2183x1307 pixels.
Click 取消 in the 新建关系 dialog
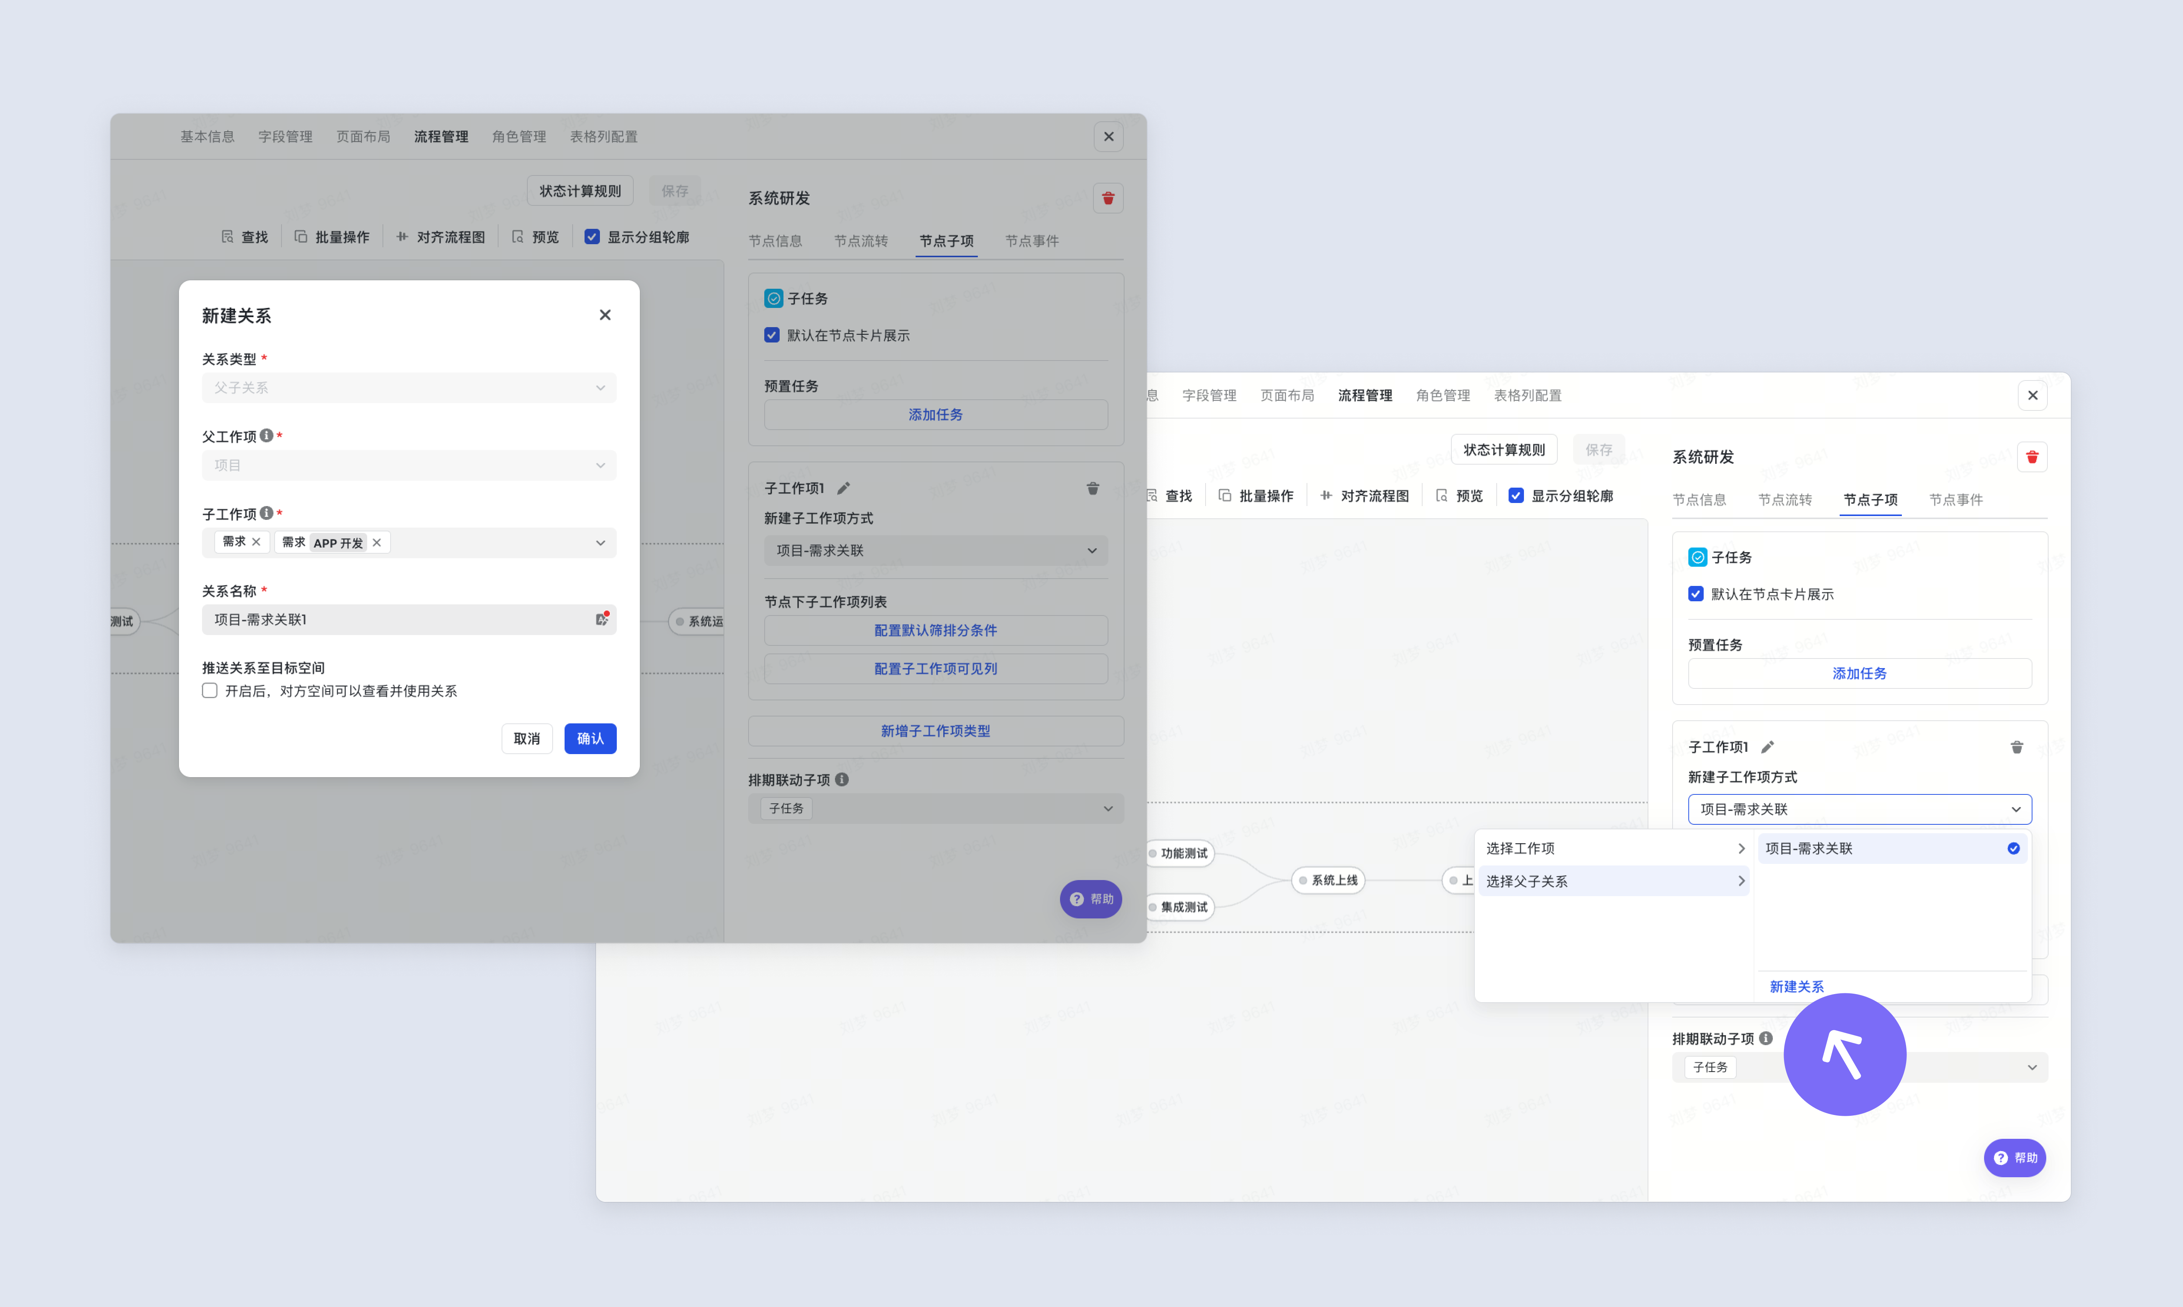tap(527, 739)
